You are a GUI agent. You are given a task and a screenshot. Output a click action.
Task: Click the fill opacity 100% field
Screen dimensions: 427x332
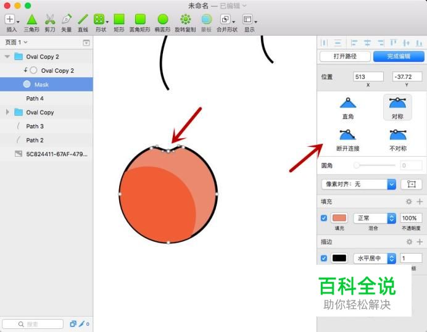[x=411, y=218]
